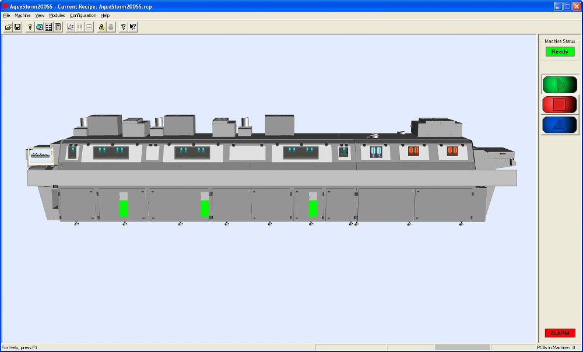Click the first orange heater dryer panel
Viewport: 583px width, 352px height.
pos(413,151)
